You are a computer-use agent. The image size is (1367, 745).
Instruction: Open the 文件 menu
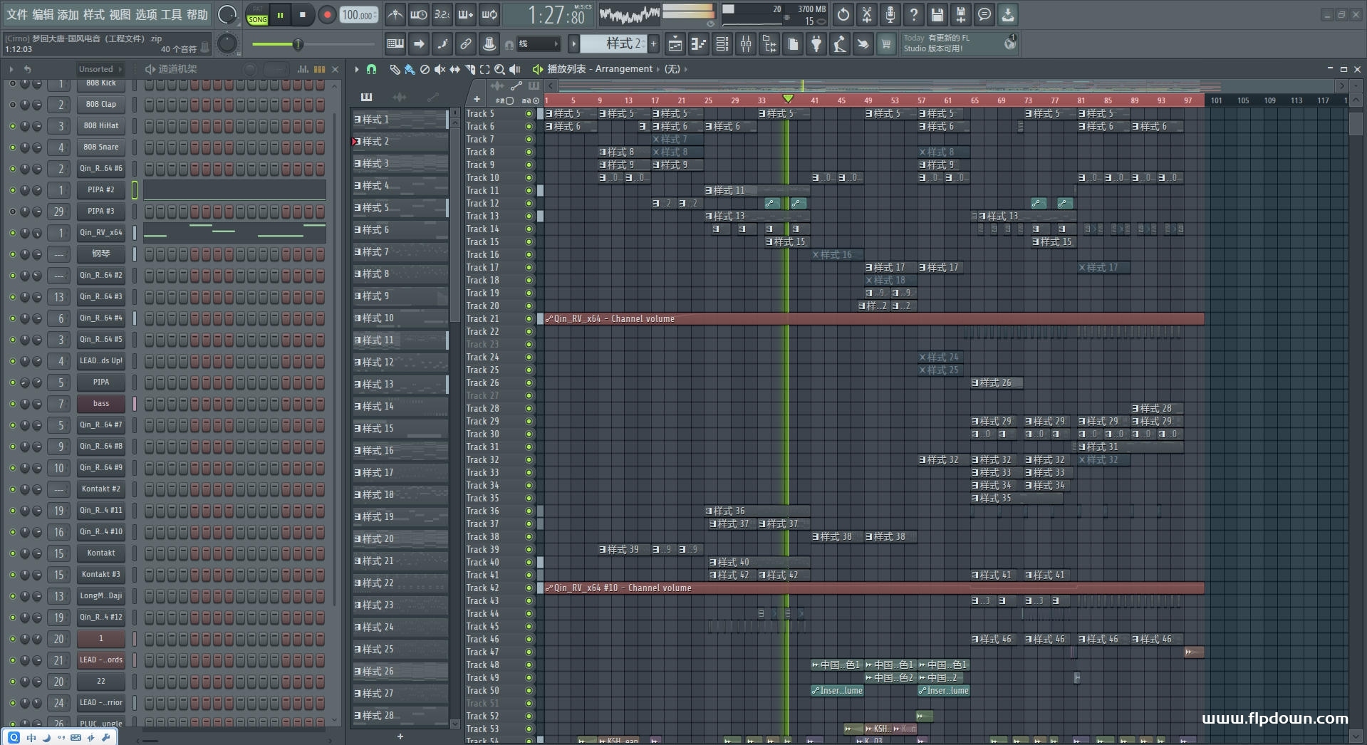click(17, 14)
